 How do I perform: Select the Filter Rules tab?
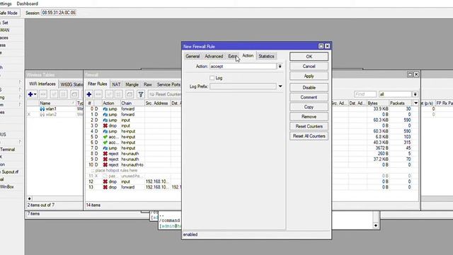[x=97, y=84]
